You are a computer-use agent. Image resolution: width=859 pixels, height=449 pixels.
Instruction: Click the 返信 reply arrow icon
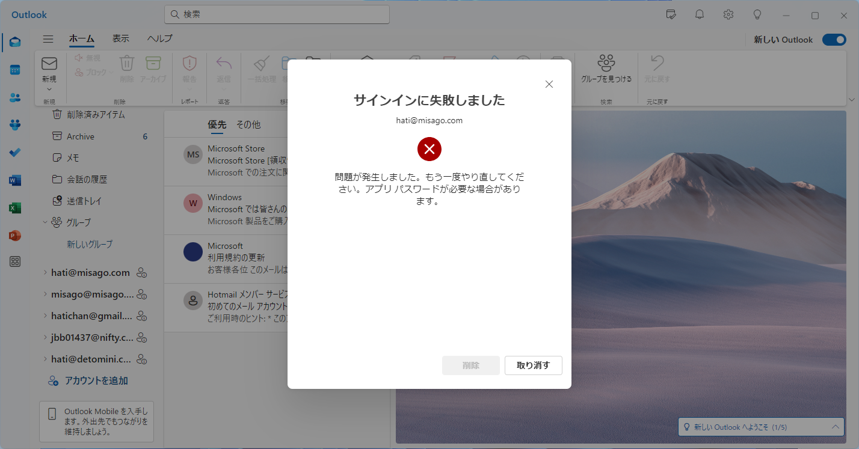224,63
